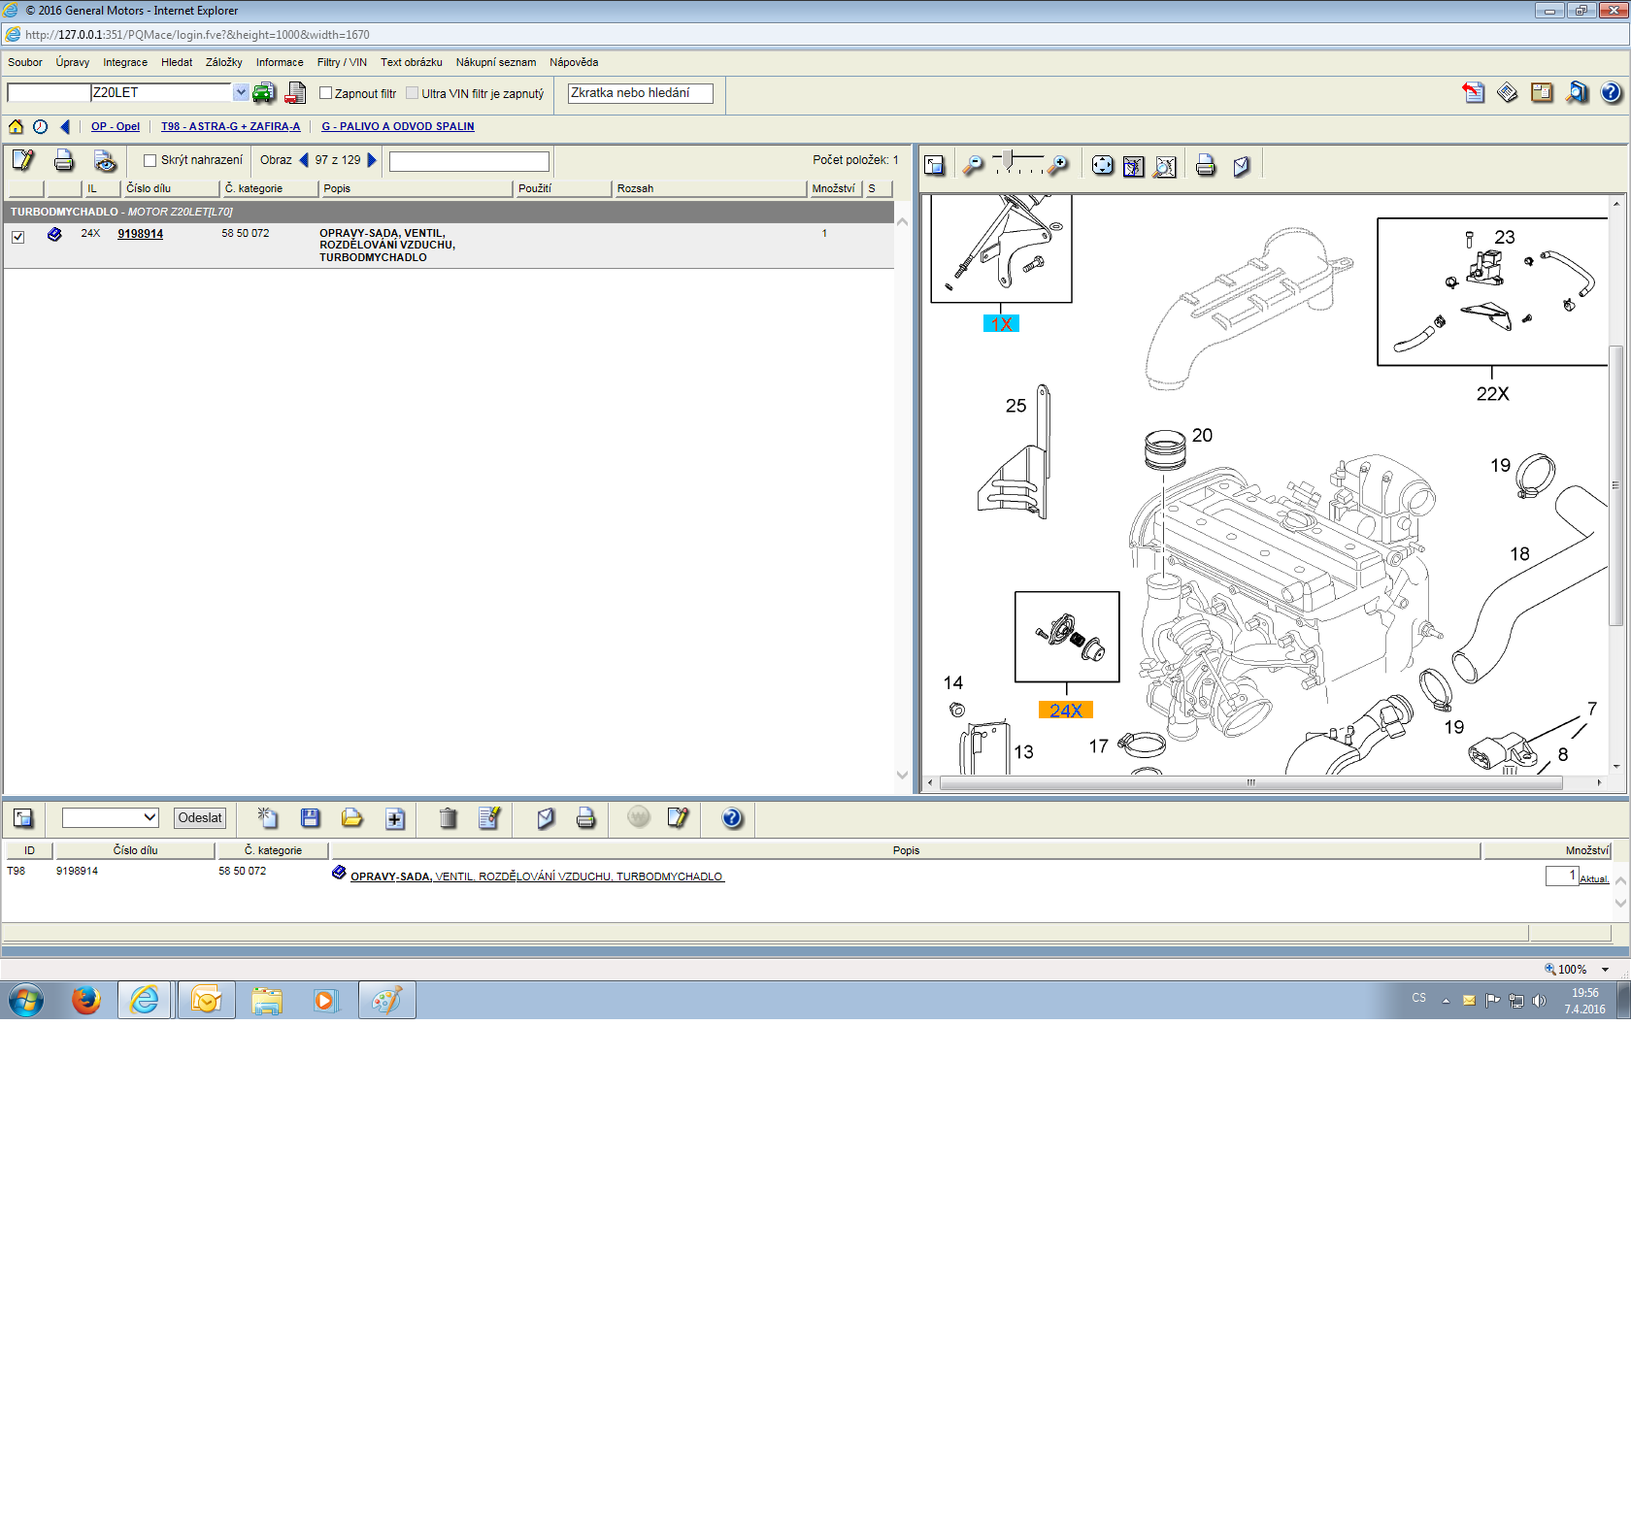Click the Zkratka nebo hledání search field
Screen dimensions: 1631x1522
[x=640, y=93]
